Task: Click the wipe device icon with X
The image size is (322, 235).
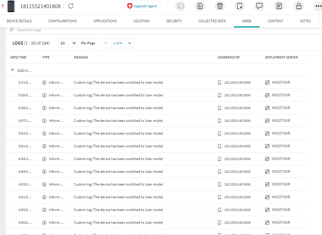Action: coord(240,6)
